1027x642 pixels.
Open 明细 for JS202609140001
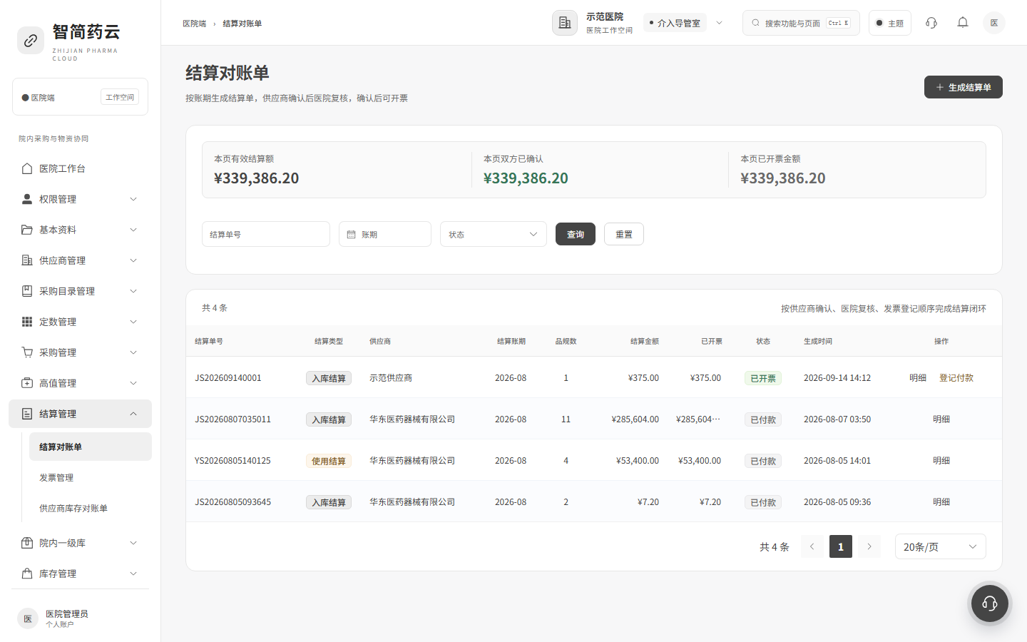coord(918,378)
